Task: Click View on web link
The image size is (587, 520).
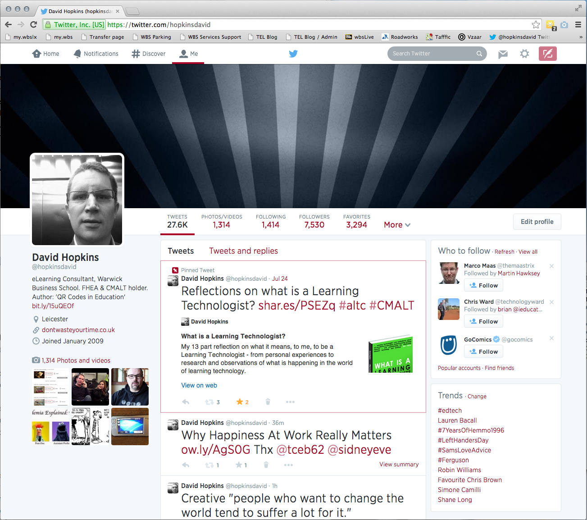Action: [x=199, y=385]
